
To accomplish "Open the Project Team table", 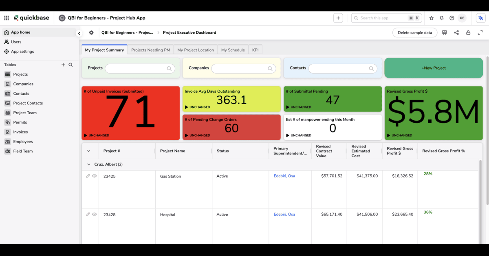I will pyautogui.click(x=39, y=113).
